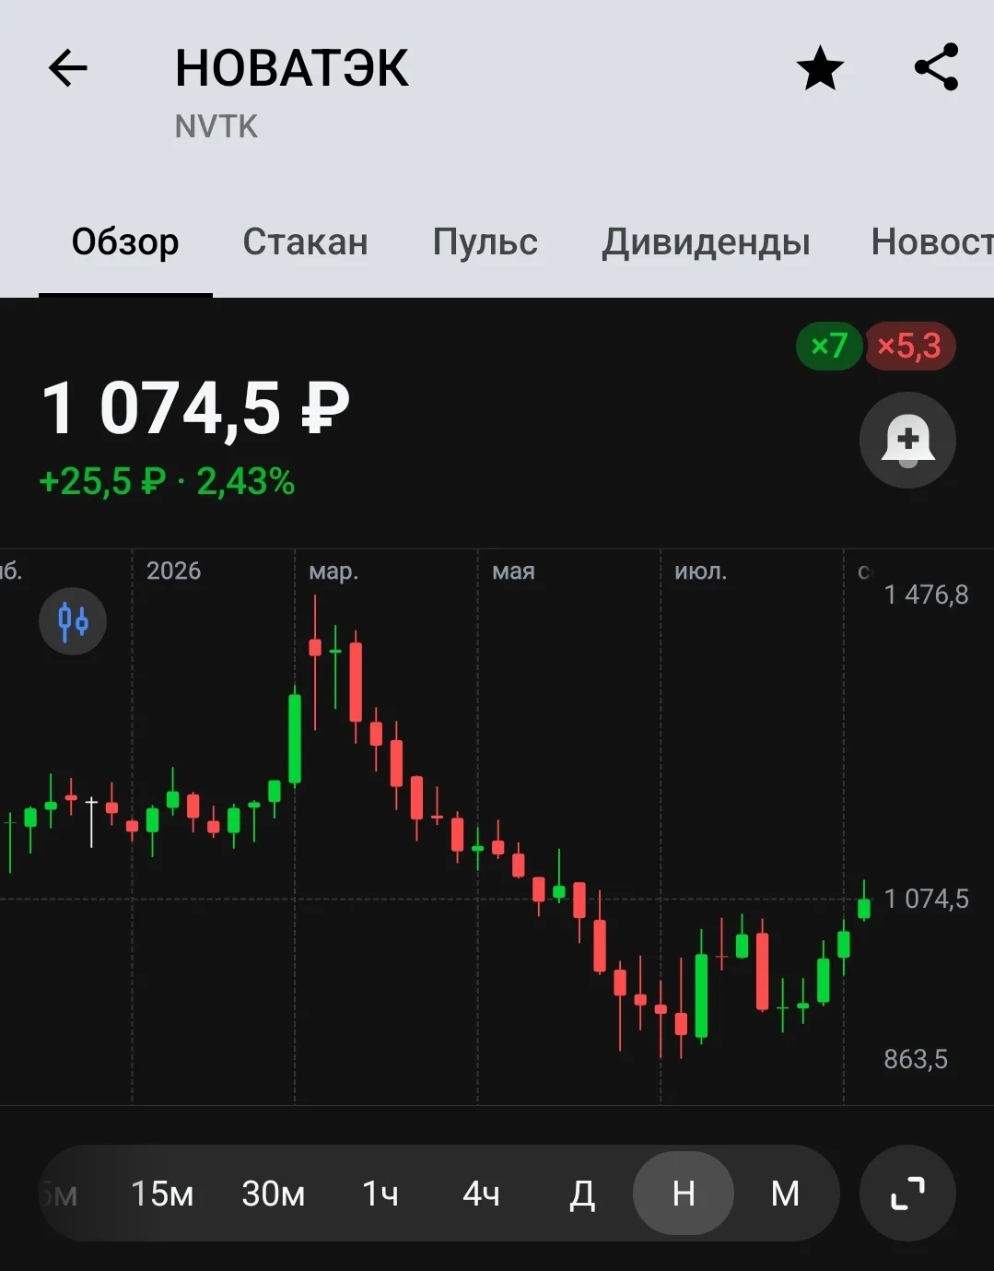
Task: Open the Новости tab
Action: tap(932, 241)
